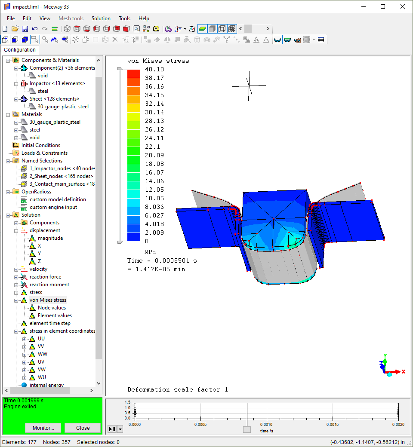
Task: Toggle element edges wireframe display
Action: [x=222, y=29]
